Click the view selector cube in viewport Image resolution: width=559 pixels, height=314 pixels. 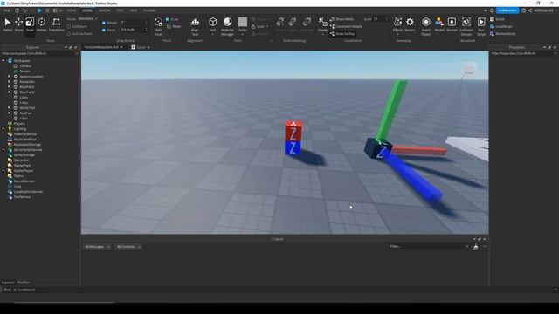click(470, 70)
